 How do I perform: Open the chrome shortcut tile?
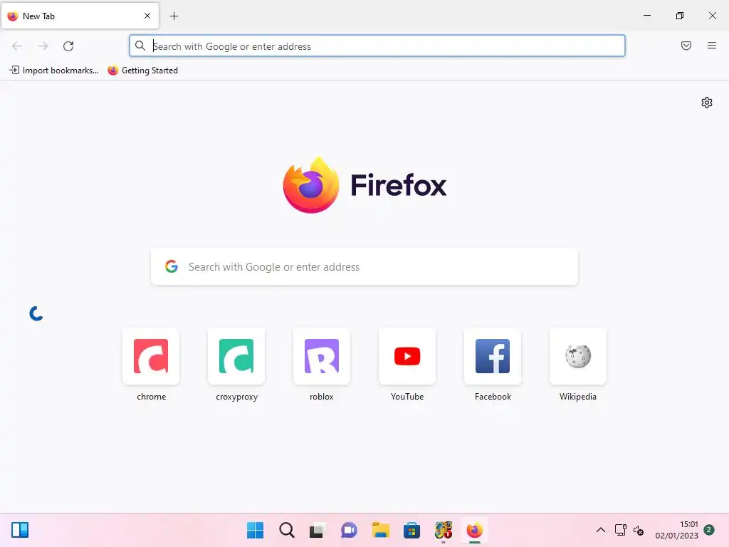click(x=151, y=365)
